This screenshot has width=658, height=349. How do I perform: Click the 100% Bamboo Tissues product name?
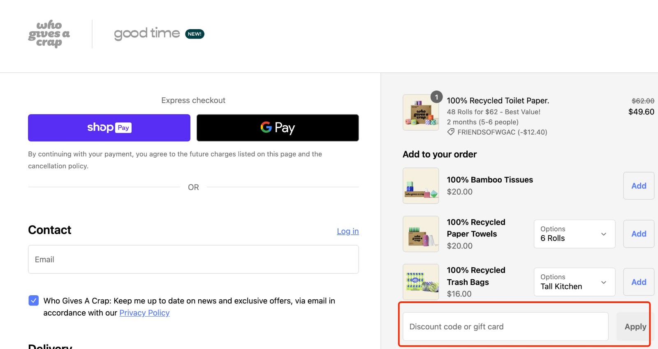click(490, 180)
